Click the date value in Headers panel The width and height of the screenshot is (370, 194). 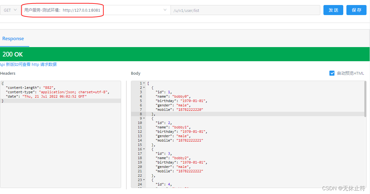tap(54, 96)
